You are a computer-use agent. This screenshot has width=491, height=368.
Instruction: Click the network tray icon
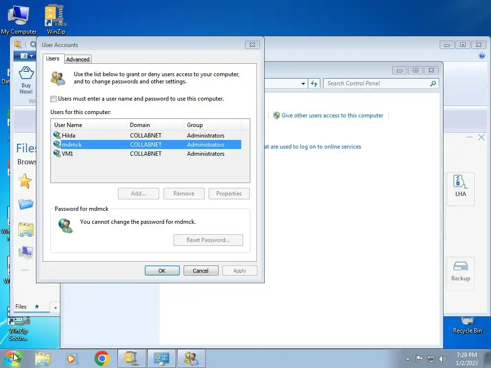coord(431,359)
